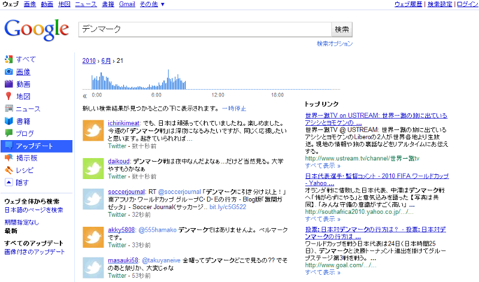Viewport: 479px width, 282px height.
Task: Open 書籍 in the top navigation bar
Action: pyautogui.click(x=108, y=4)
